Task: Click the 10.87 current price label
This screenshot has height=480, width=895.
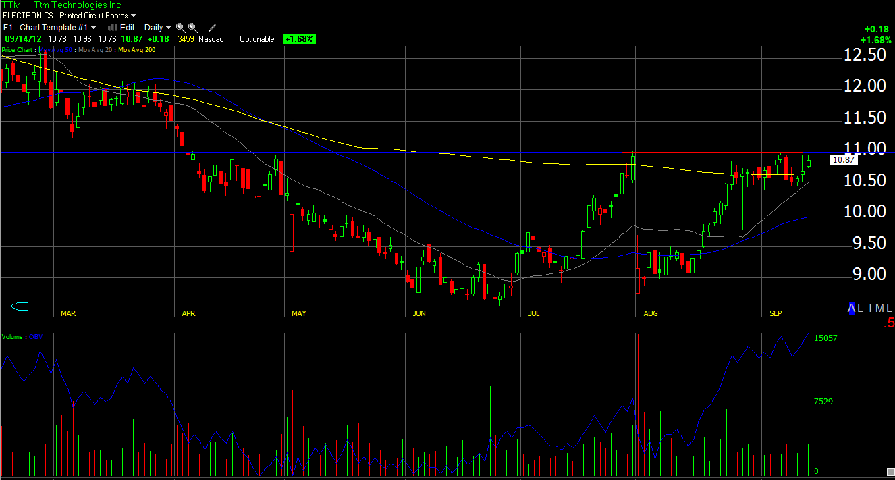Action: [844, 160]
